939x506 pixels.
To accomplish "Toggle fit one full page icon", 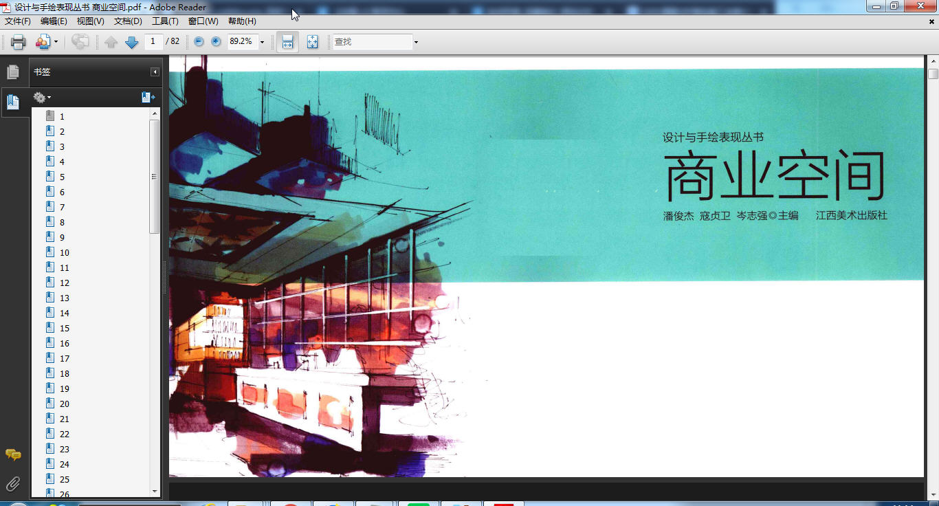I will 313,42.
